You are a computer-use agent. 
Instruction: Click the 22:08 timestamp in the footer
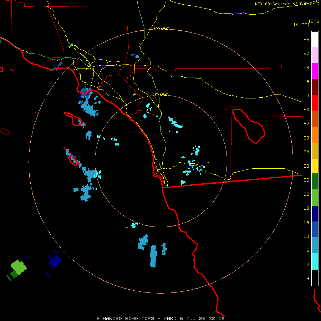216,319
